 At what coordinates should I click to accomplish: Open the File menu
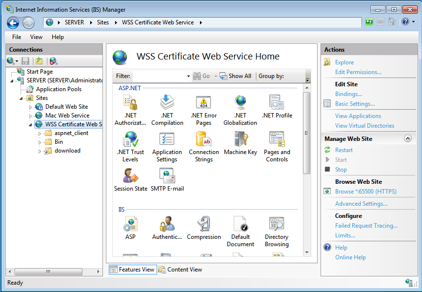click(x=17, y=37)
